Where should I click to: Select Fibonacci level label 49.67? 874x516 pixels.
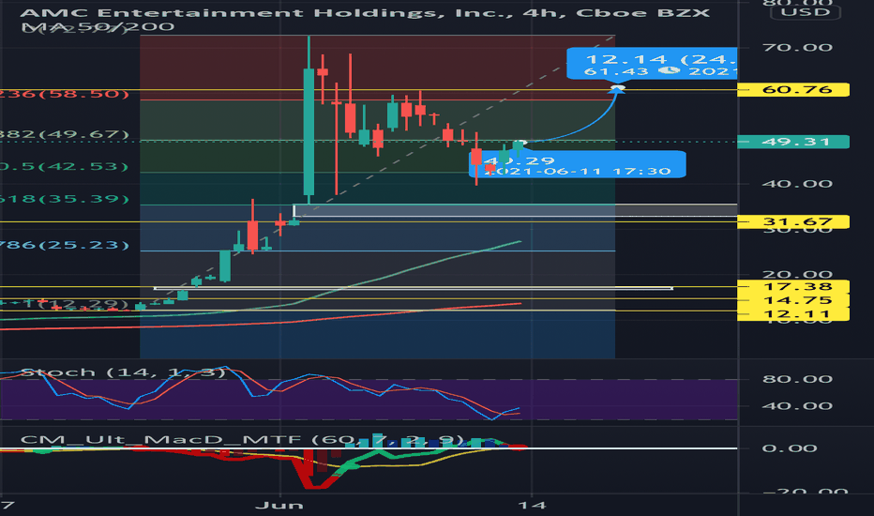(65, 134)
